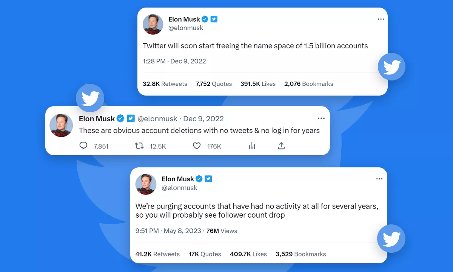Open analytics bar-chart icon on middle tweet
This screenshot has height=272, width=453.
[x=252, y=146]
